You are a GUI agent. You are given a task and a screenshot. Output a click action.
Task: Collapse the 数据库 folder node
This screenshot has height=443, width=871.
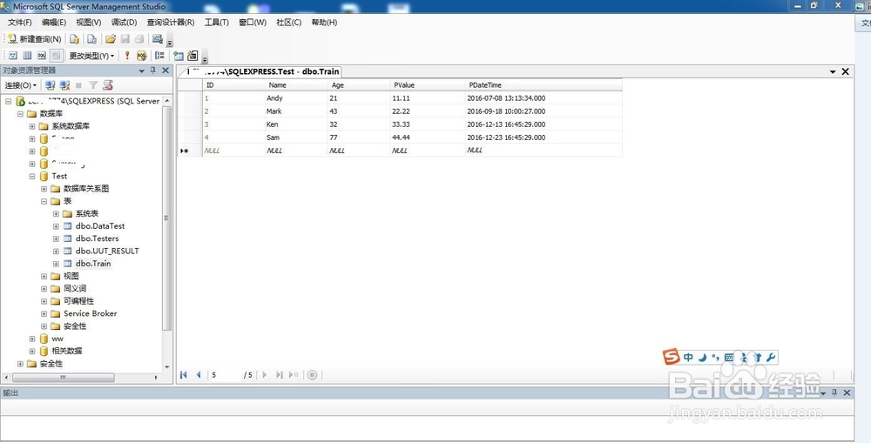[20, 113]
